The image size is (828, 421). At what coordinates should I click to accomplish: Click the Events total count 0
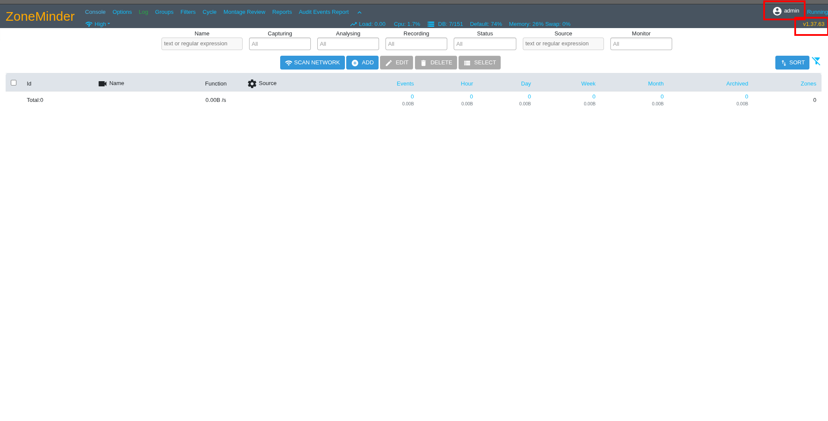pyautogui.click(x=412, y=97)
